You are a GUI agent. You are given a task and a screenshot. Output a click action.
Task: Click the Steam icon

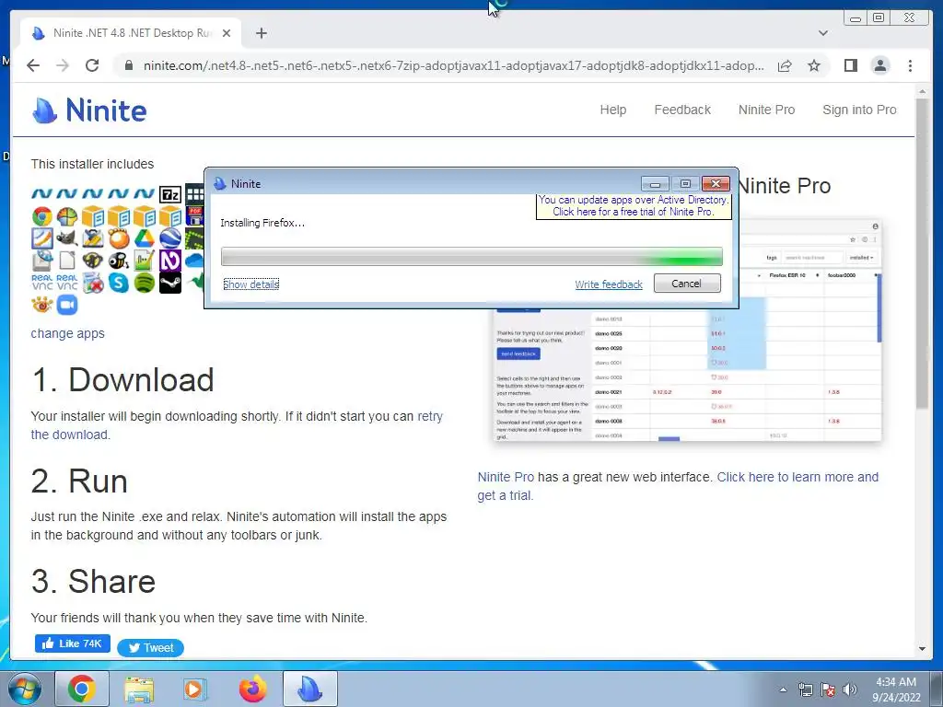click(170, 283)
